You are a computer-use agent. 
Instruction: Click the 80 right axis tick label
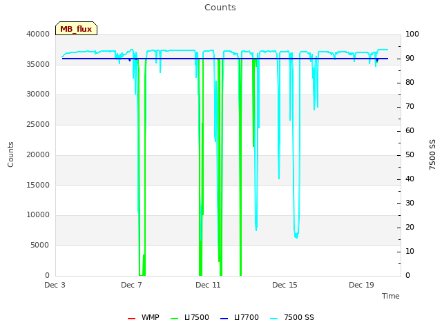pos(410,83)
